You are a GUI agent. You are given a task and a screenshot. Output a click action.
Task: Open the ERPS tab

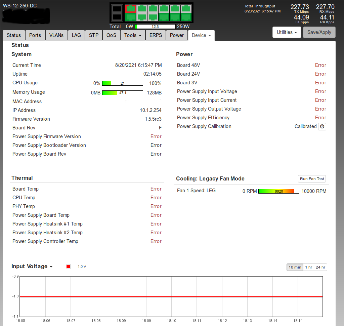pyautogui.click(x=156, y=35)
